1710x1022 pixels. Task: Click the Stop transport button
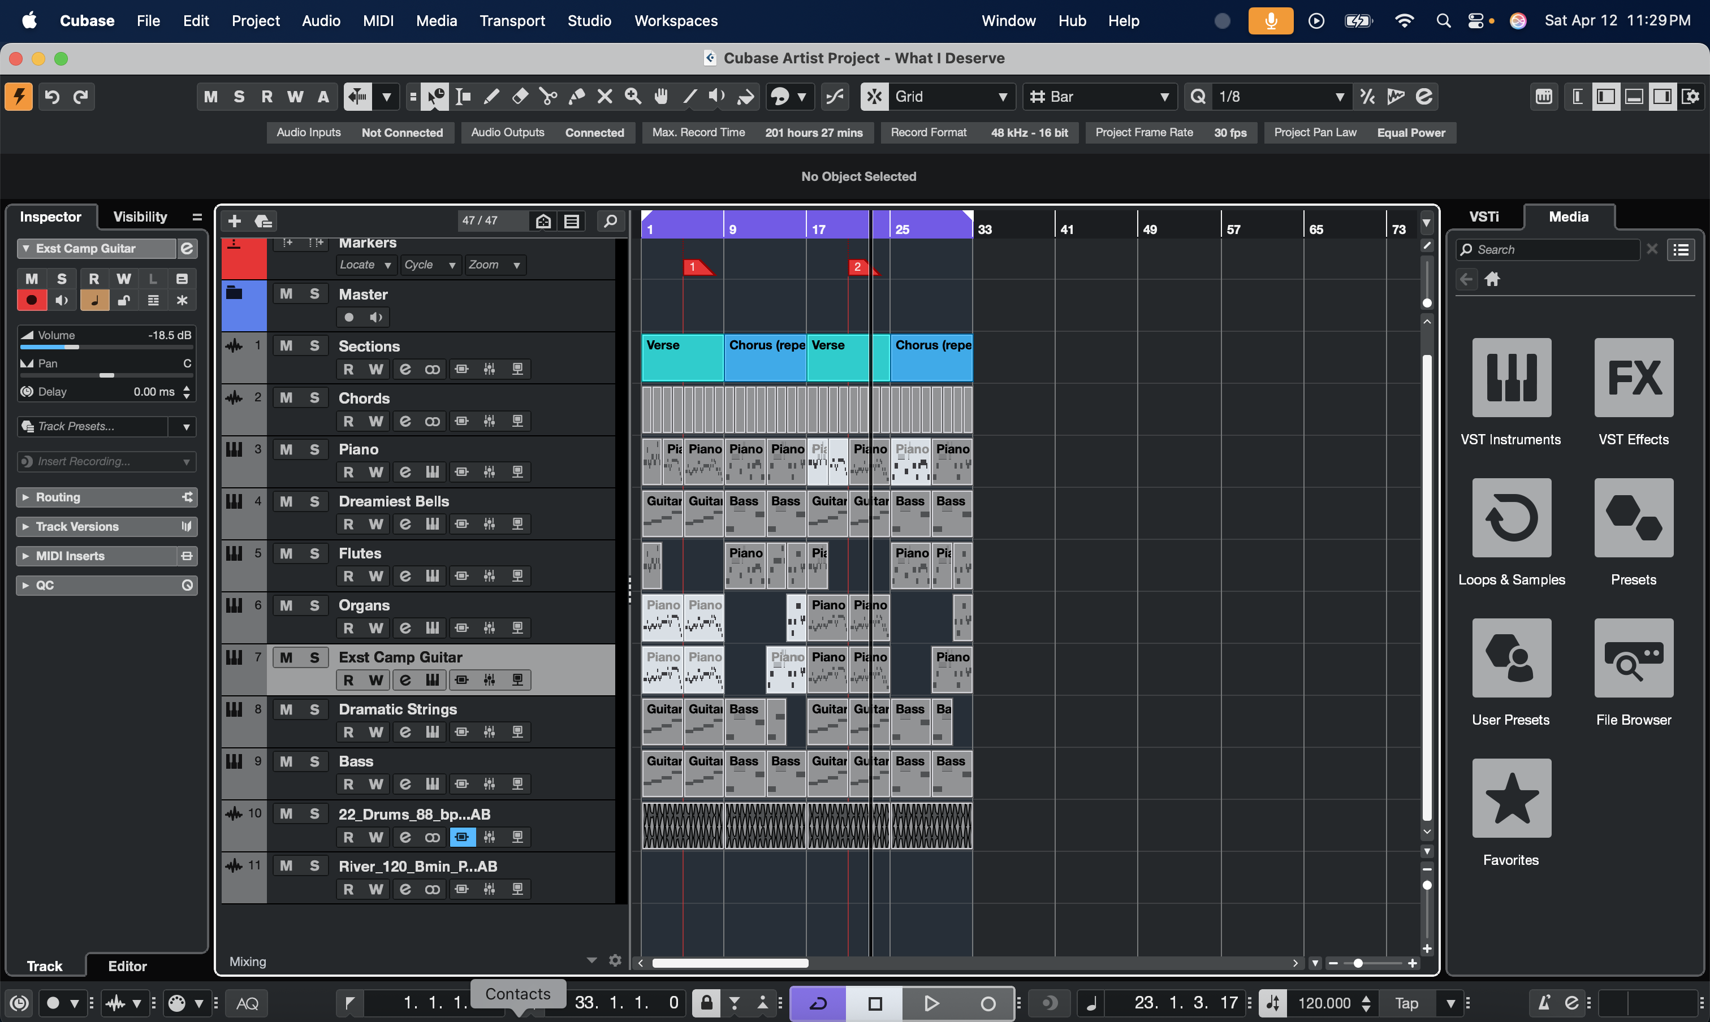(874, 1003)
